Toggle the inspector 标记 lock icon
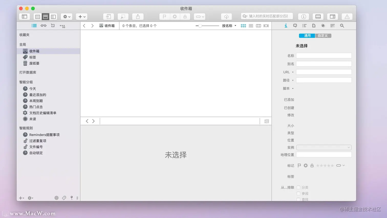This screenshot has width=387, height=218. click(x=312, y=165)
